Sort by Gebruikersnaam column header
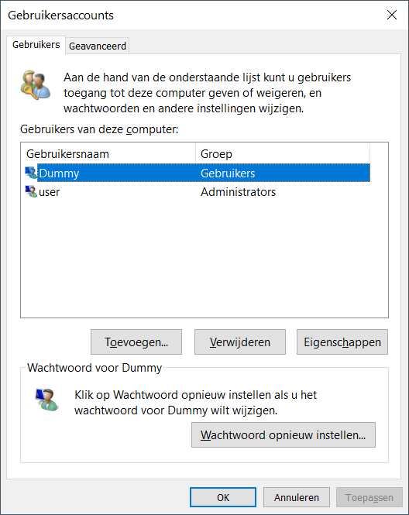Viewport: 409px width, 515px height. (x=110, y=153)
